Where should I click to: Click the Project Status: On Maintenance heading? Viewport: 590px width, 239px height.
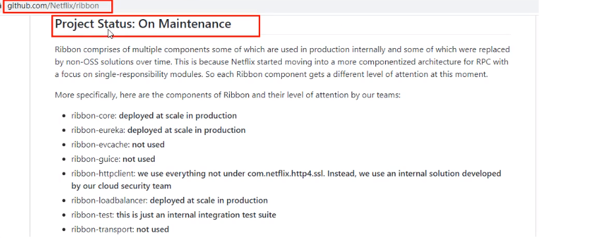[143, 24]
